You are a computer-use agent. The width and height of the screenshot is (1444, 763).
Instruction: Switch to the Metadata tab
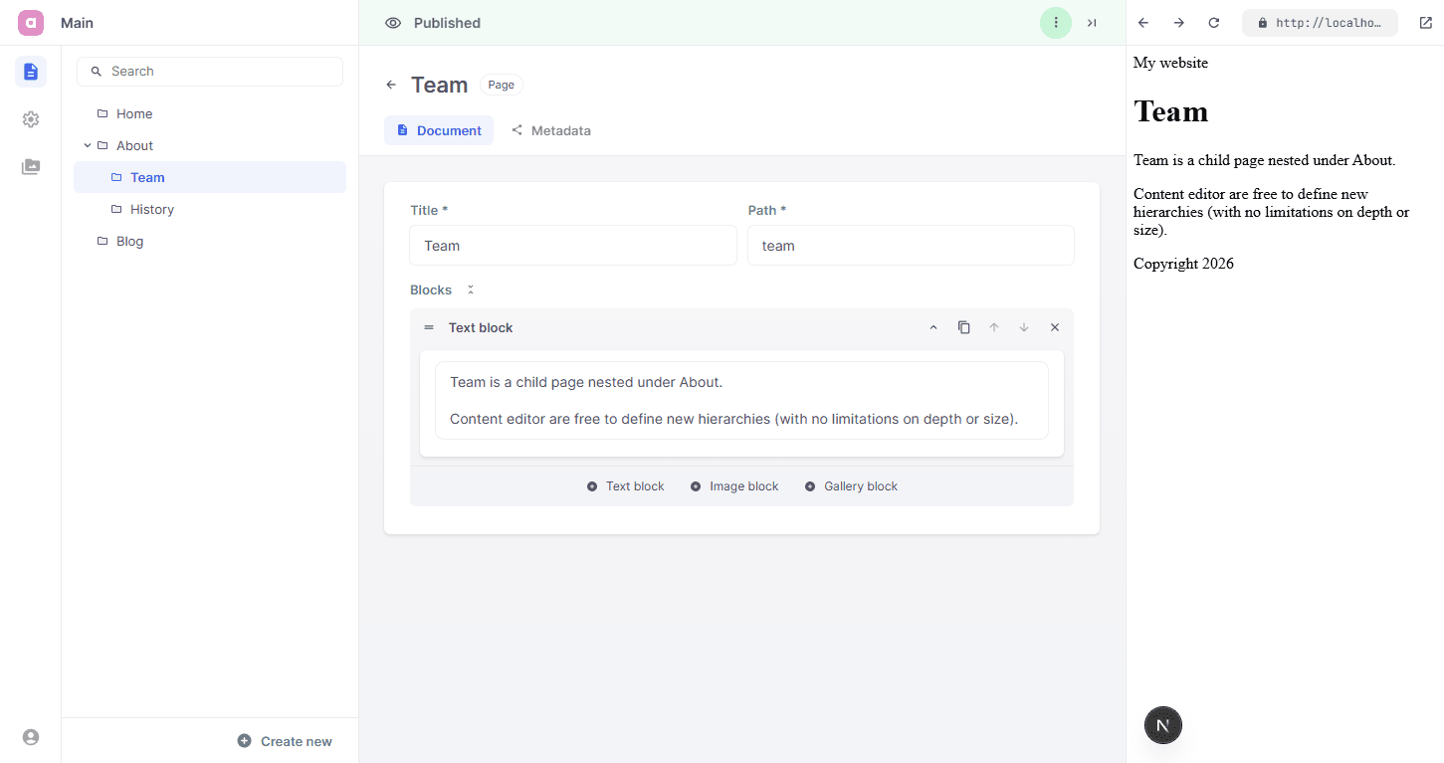click(550, 130)
